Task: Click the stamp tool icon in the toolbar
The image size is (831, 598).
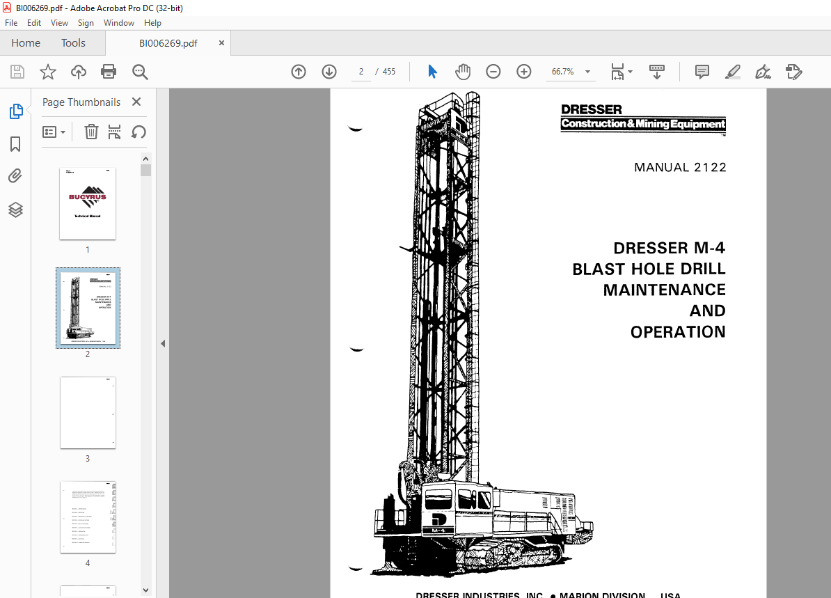Action: (794, 72)
